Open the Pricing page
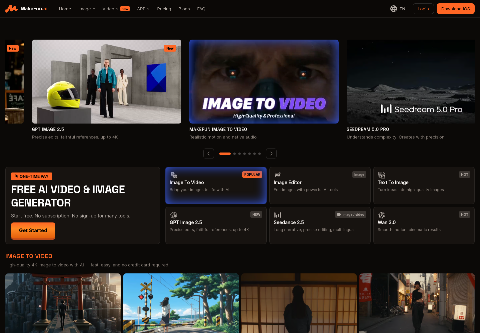 pyautogui.click(x=164, y=9)
